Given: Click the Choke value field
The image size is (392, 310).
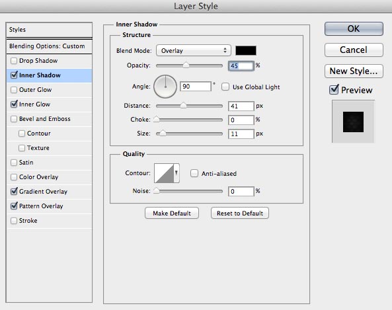Looking at the screenshot, I should [241, 120].
